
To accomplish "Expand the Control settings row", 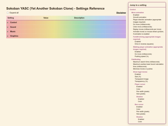I will 66,22.
